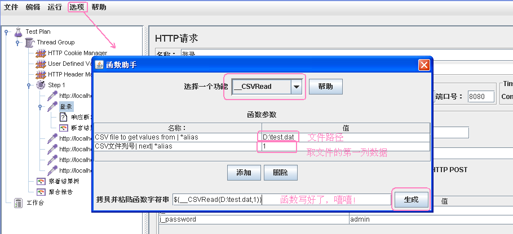Click the Step 1 controller icon
Viewport: 513px width, 234px height.
41,85
